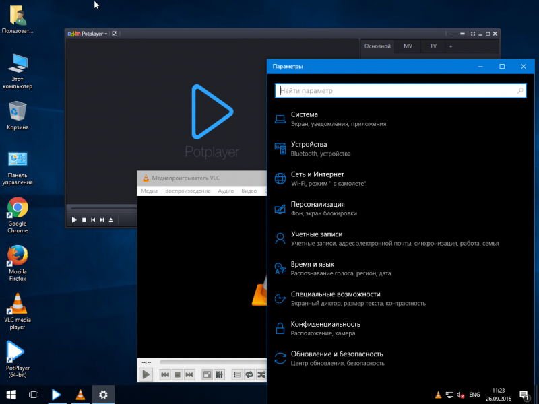This screenshot has width=539, height=404.
Task: Click Play in the PotPlayer controls
Action: coord(74,220)
